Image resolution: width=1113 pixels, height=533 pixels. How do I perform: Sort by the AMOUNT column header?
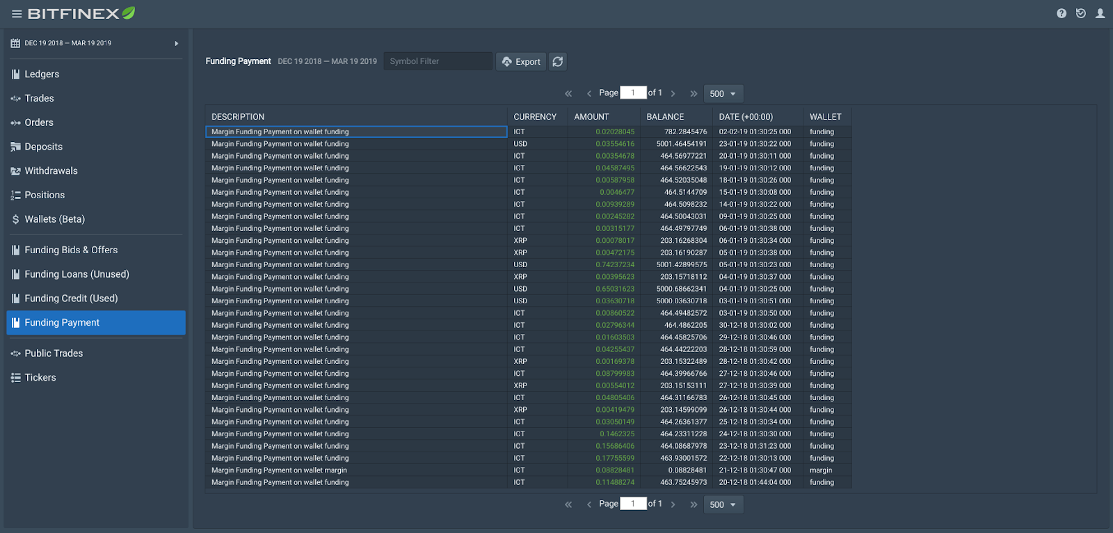591,117
